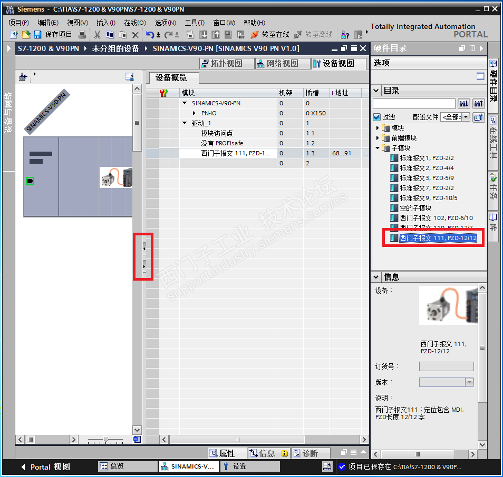Viewport: 503px width, 477px height.
Task: Click the print icon
Action: point(82,35)
